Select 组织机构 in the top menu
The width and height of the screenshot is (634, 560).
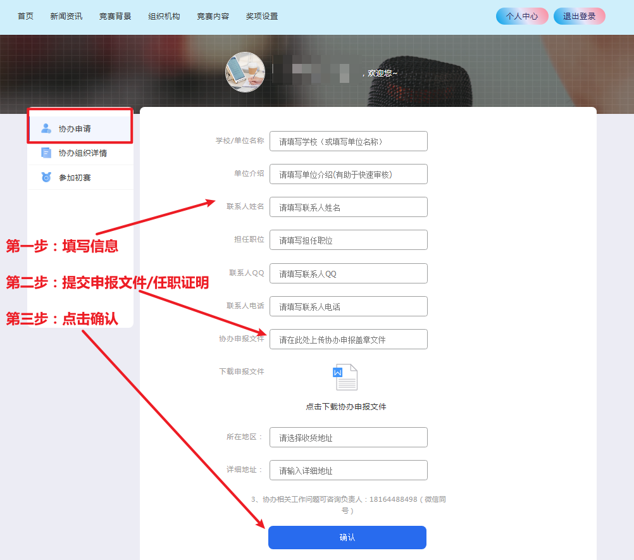pyautogui.click(x=164, y=16)
